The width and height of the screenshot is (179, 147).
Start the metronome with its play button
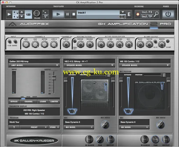[9, 14]
